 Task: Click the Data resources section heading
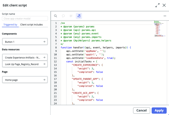tap(11, 49)
